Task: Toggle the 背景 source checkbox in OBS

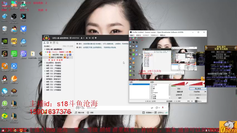Action: (x=152, y=98)
